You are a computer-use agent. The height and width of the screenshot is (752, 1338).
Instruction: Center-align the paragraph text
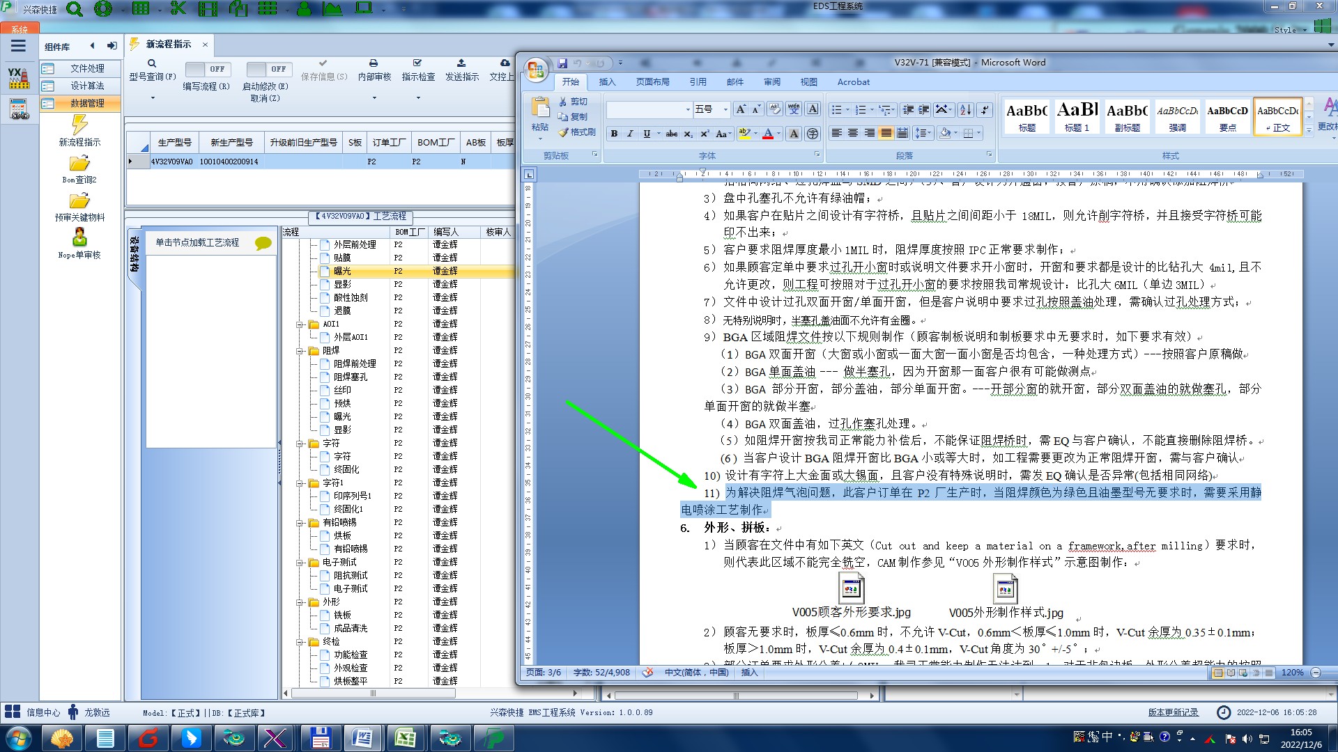point(853,133)
